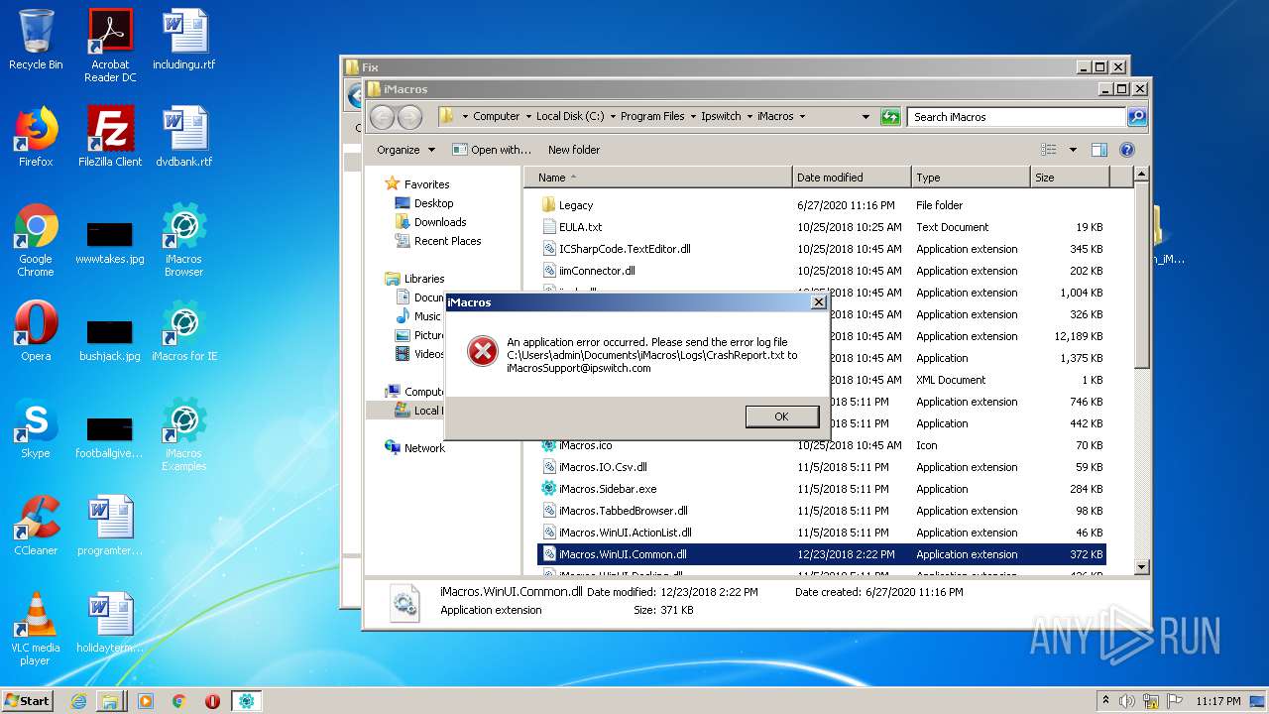Screen dimensions: 1269x714
Task: Click the Explorer Forward button
Action: pyautogui.click(x=409, y=117)
